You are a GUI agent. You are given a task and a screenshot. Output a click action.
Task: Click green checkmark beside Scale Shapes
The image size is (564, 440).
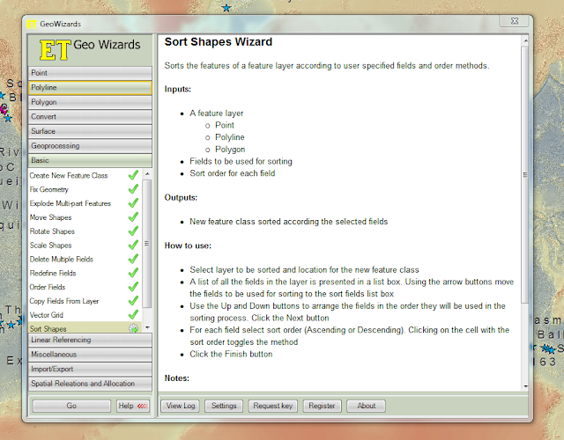[x=133, y=245]
